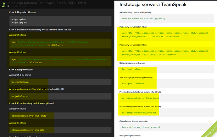
Task: Click the apt-get update code block
Action: pos(60,21)
